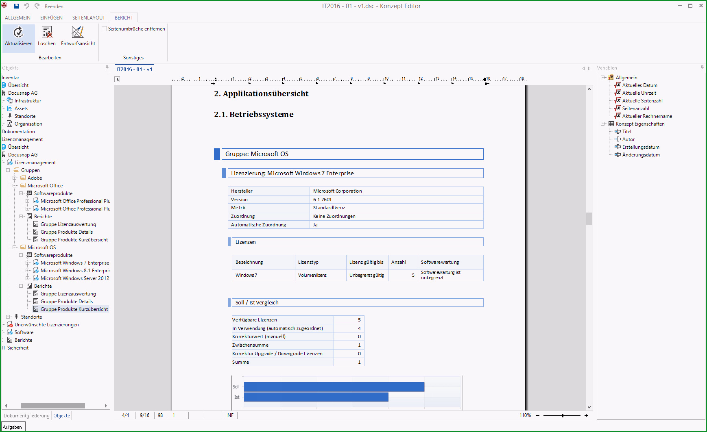Click the Objekte bottom panel tab
Viewport: 707px width, 432px height.
click(61, 415)
